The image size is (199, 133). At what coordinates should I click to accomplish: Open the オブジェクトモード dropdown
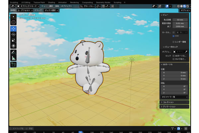click(x=28, y=6)
